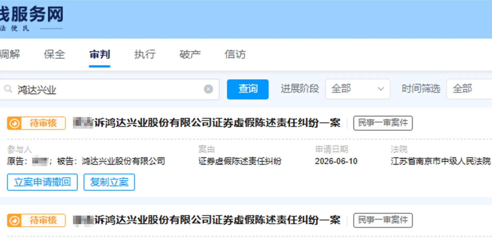This screenshot has height=239, width=492.
Task: Go to the 执行 tab
Action: click(145, 54)
